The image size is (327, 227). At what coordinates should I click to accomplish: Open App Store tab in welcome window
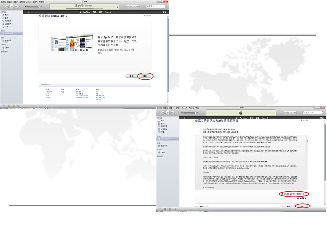pos(86,12)
